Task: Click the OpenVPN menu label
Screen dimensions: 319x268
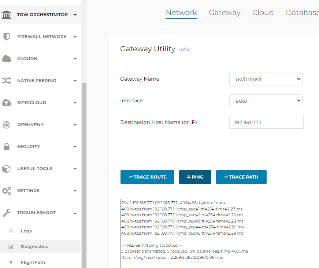Action: pos(30,125)
